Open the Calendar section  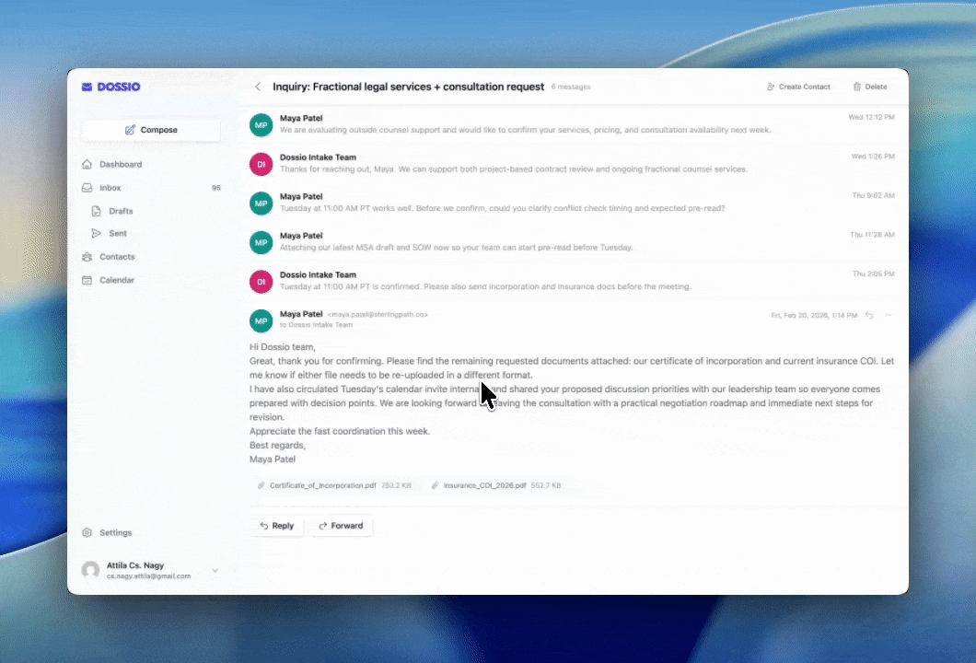pos(117,280)
